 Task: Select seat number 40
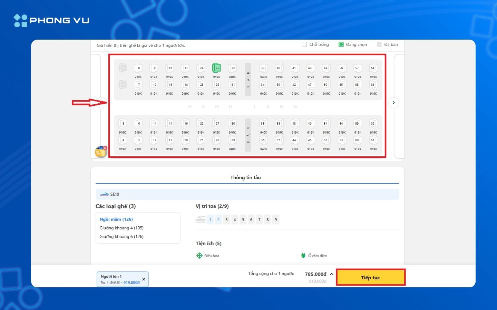[279, 68]
